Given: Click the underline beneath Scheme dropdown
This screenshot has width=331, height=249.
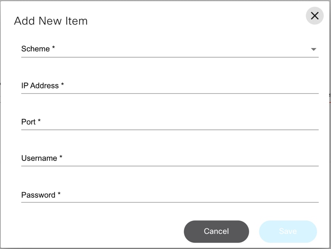Looking at the screenshot, I should click(170, 57).
